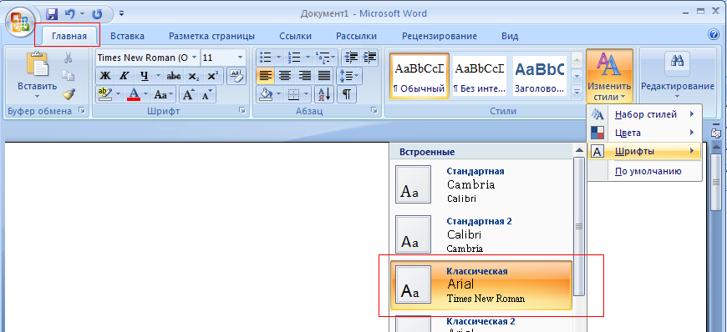Apply the Font Color (red A) swatch
Viewport: 727px width, 332px height.
tap(134, 94)
